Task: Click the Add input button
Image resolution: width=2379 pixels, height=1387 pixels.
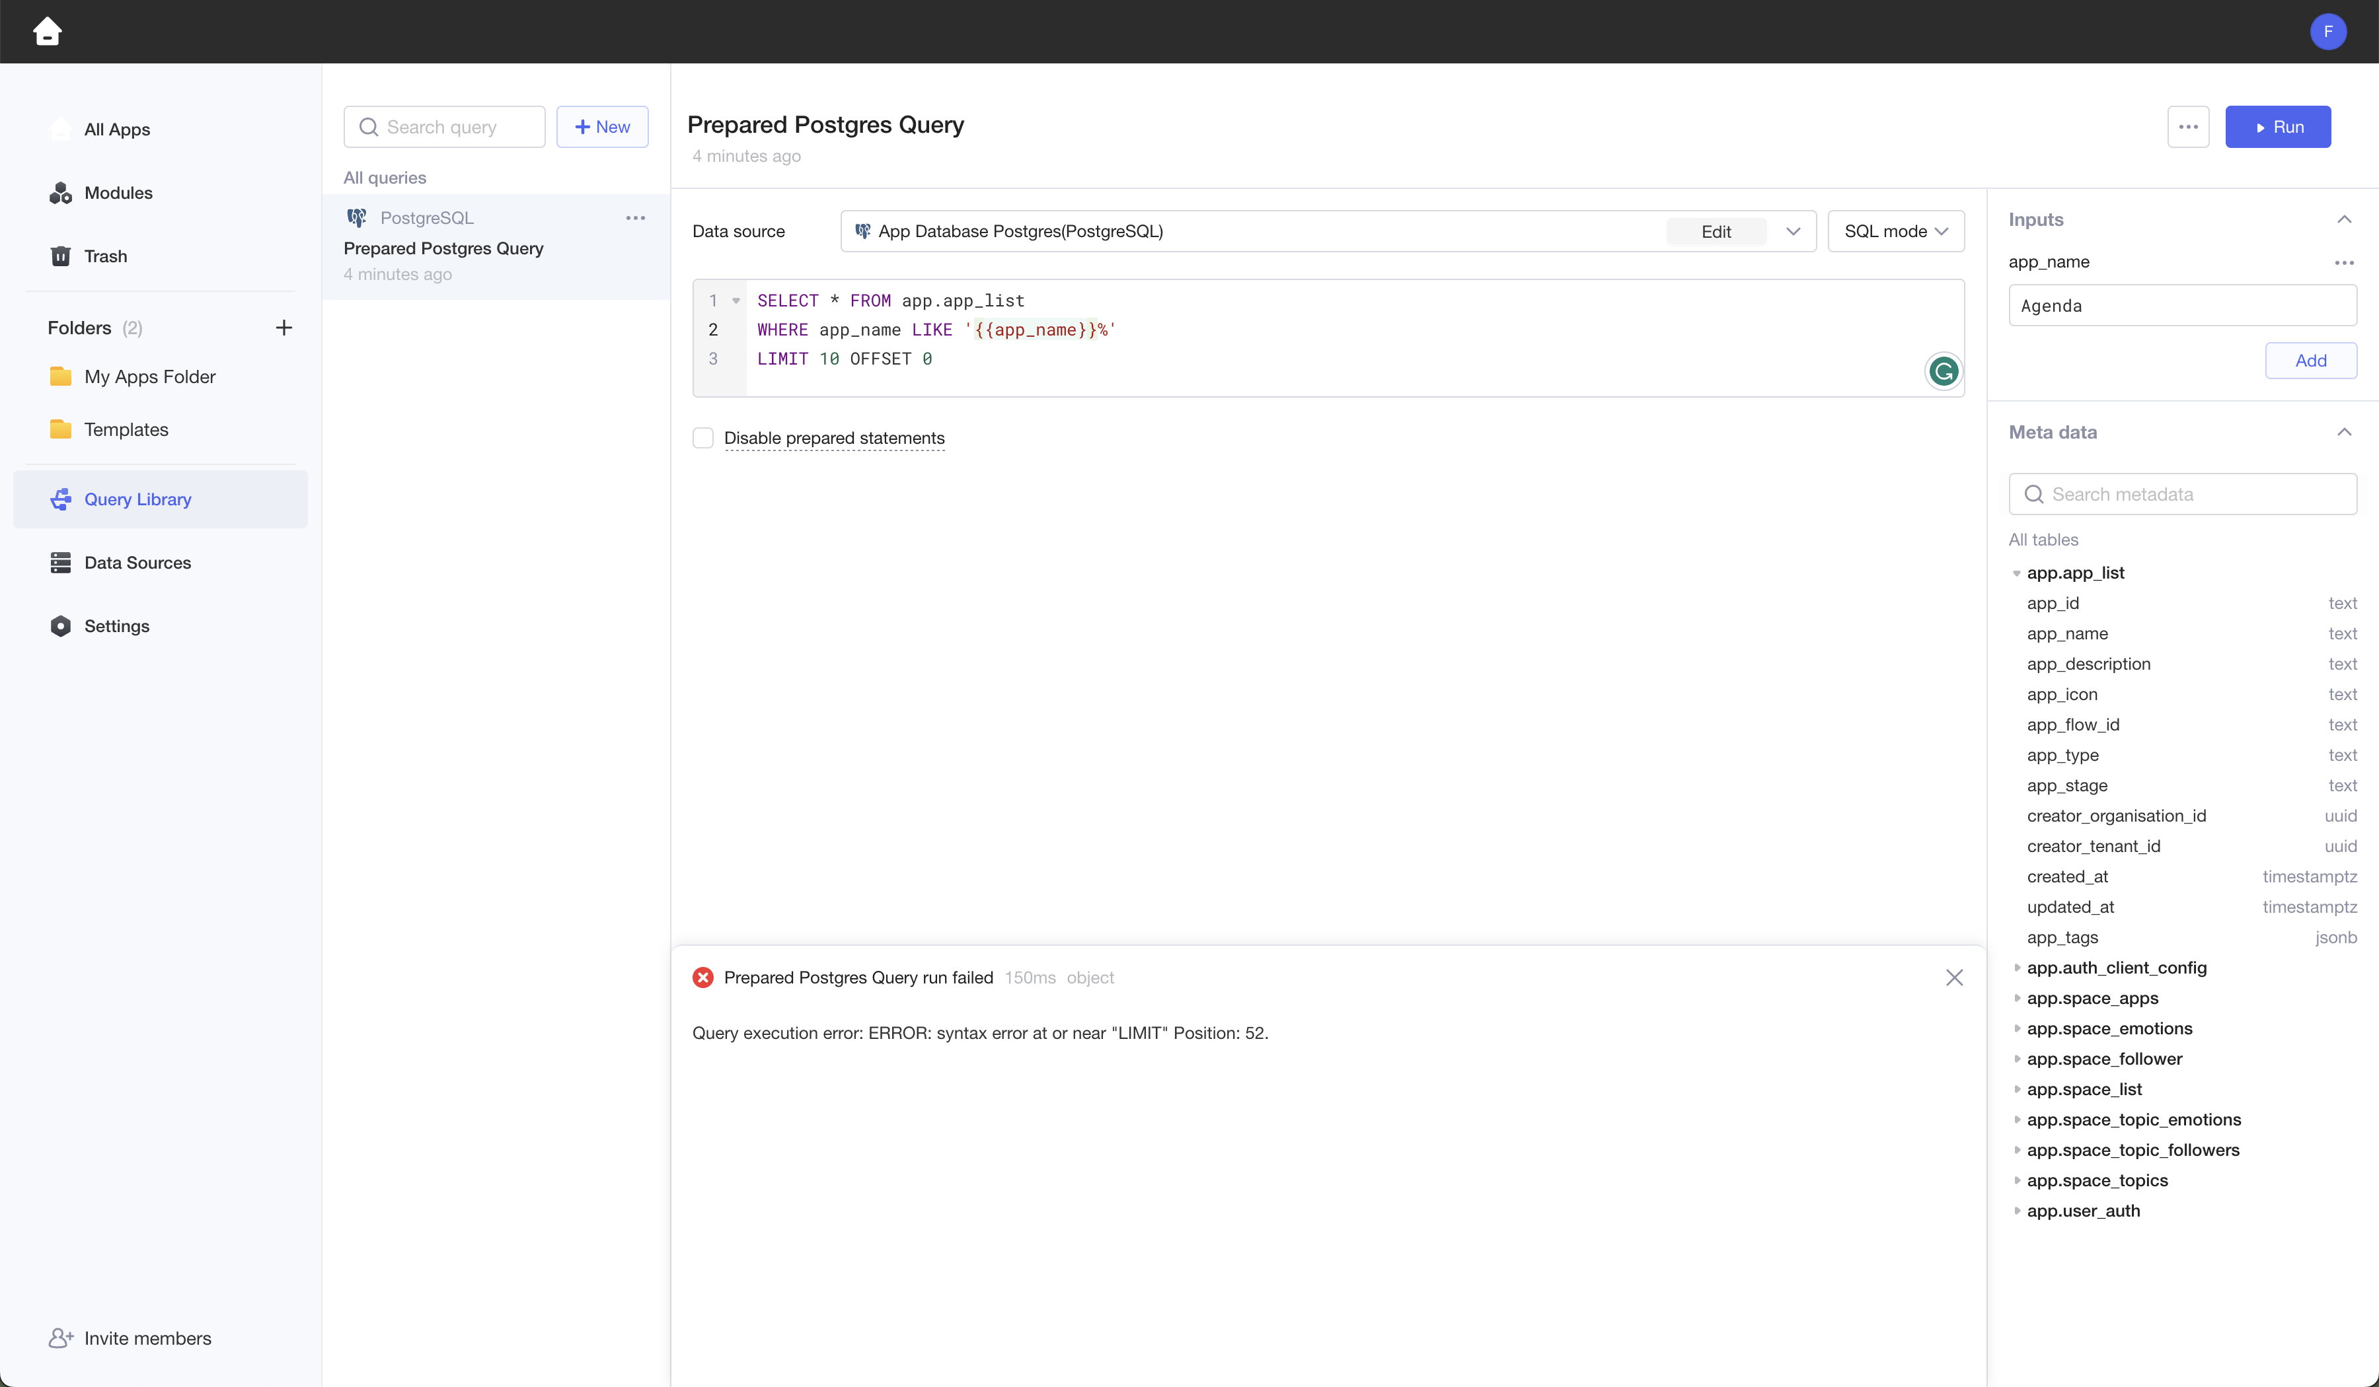Action: coord(2310,361)
